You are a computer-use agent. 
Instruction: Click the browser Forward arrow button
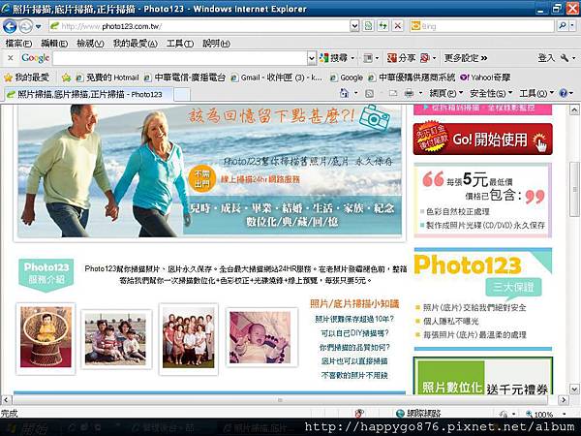[25, 26]
